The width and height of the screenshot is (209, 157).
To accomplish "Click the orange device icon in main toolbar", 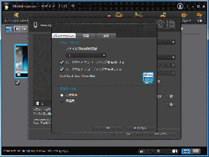I will 119,15.
